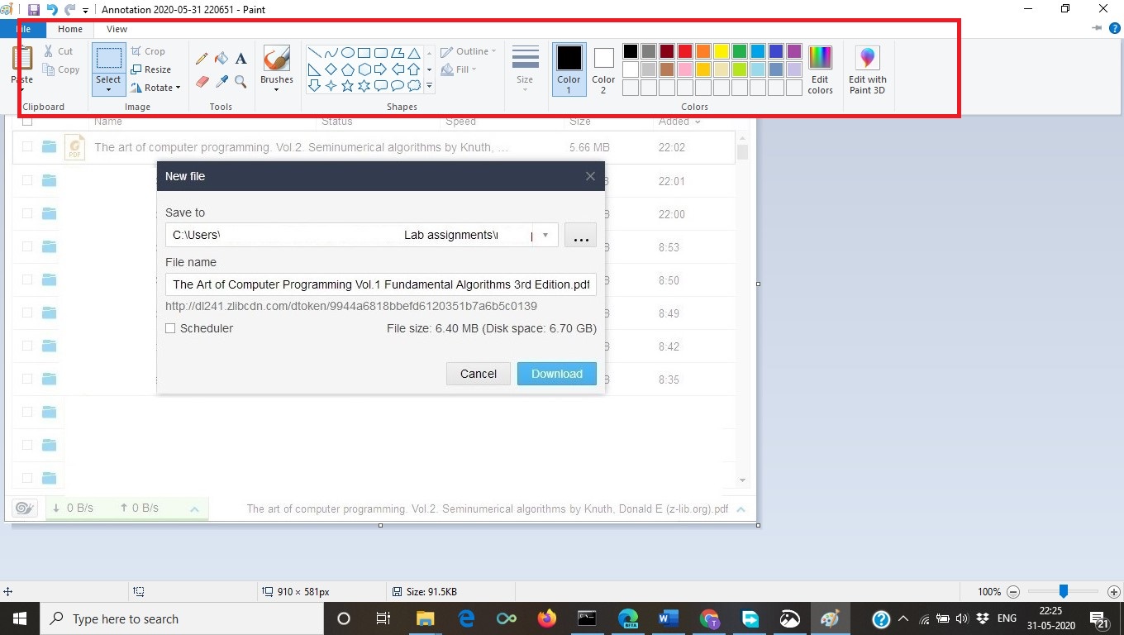This screenshot has height=635, width=1124.
Task: Click Cancel in the New file dialog
Action: click(x=479, y=374)
